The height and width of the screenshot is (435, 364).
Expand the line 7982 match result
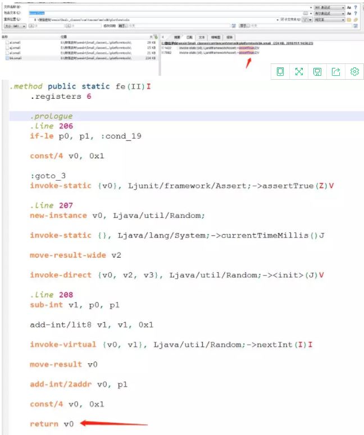(162, 52)
